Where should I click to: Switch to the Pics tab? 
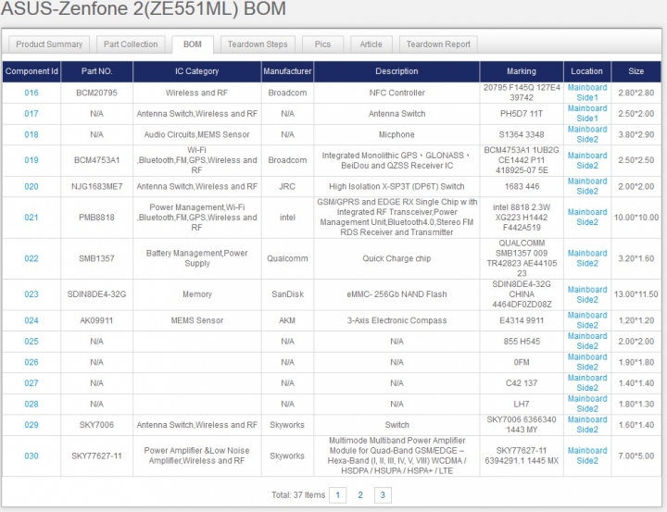click(x=322, y=44)
